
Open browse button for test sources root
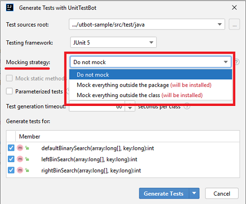click(x=234, y=24)
